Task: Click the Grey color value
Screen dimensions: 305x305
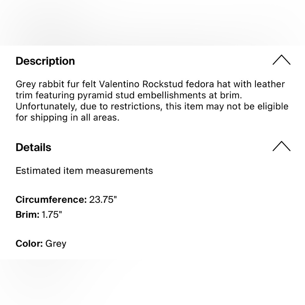Action: coord(56,244)
